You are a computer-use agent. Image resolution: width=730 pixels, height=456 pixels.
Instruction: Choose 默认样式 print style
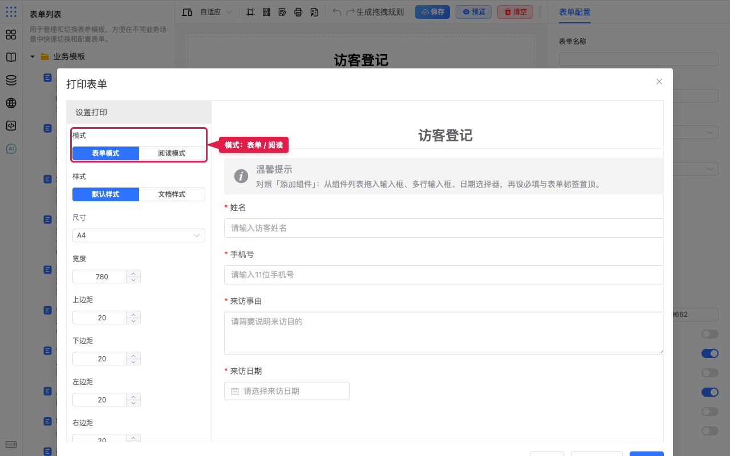(106, 194)
